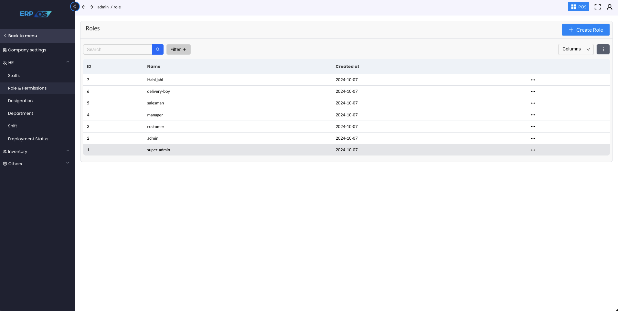Click the forward arrow icon in header
Screen dimensions: 618x311
click(x=92, y=7)
